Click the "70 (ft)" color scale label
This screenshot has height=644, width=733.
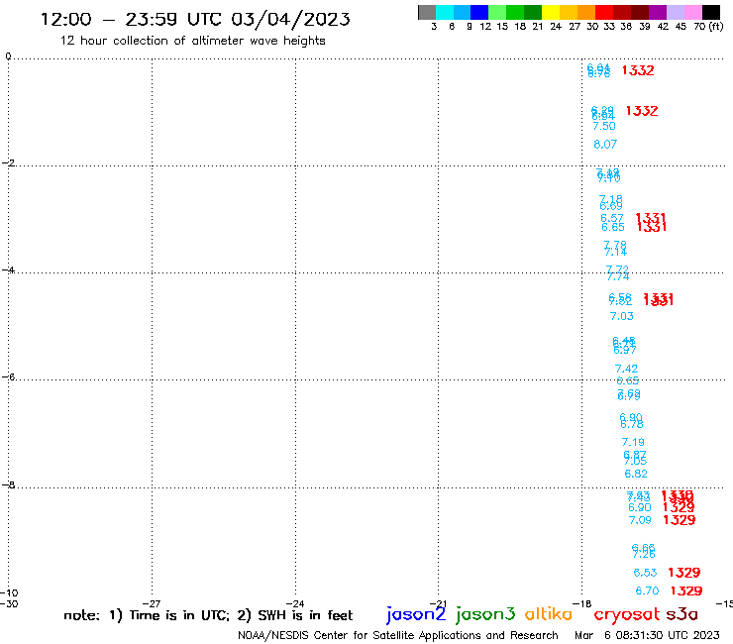[x=708, y=26]
